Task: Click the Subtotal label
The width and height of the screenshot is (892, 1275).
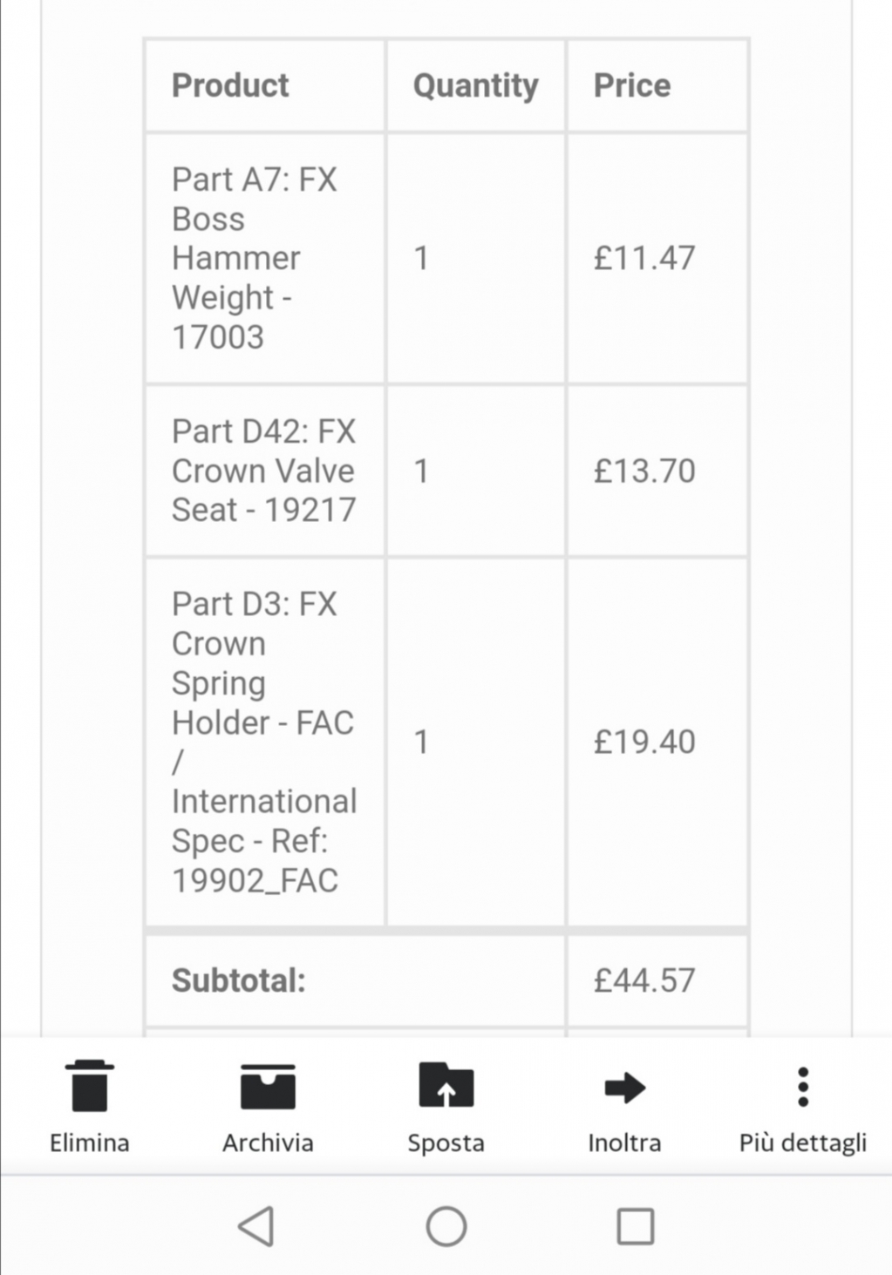Action: (x=239, y=980)
